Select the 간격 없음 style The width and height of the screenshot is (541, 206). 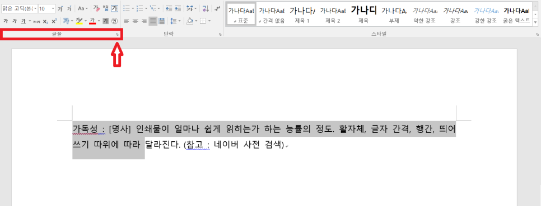click(272, 14)
